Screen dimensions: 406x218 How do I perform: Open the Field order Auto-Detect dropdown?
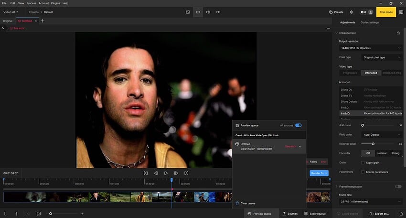point(382,135)
